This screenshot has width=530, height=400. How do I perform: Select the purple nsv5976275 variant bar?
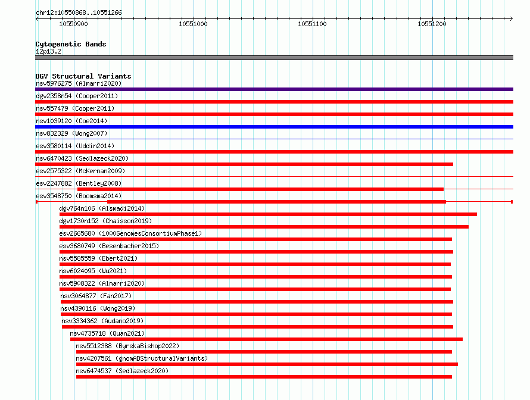[274, 89]
